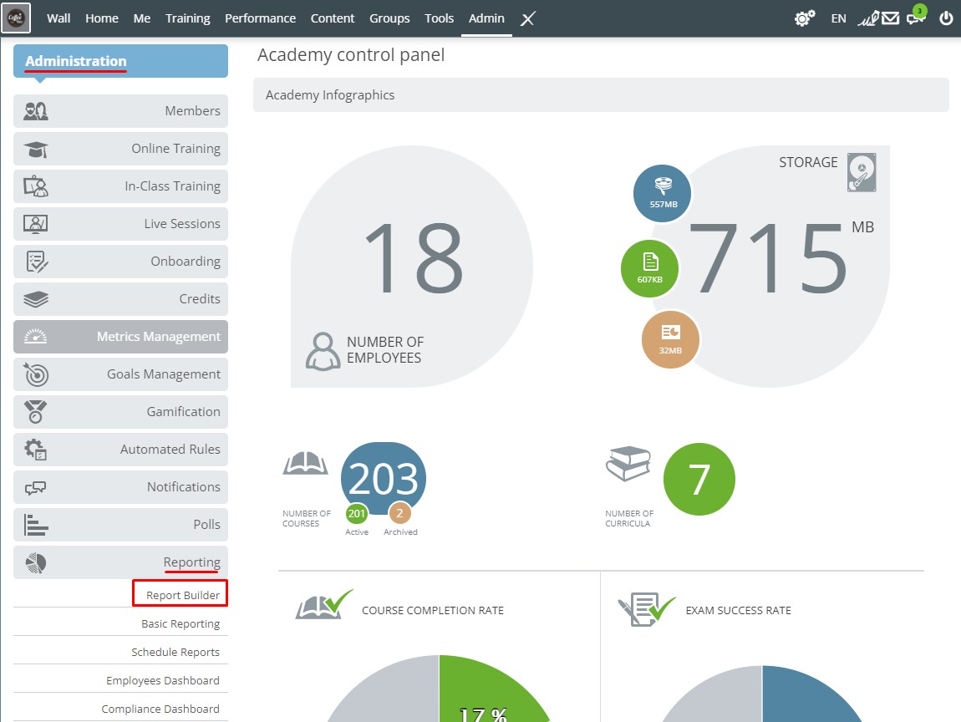Click the Gamification medal icon
This screenshot has width=961, height=722.
pyautogui.click(x=36, y=412)
